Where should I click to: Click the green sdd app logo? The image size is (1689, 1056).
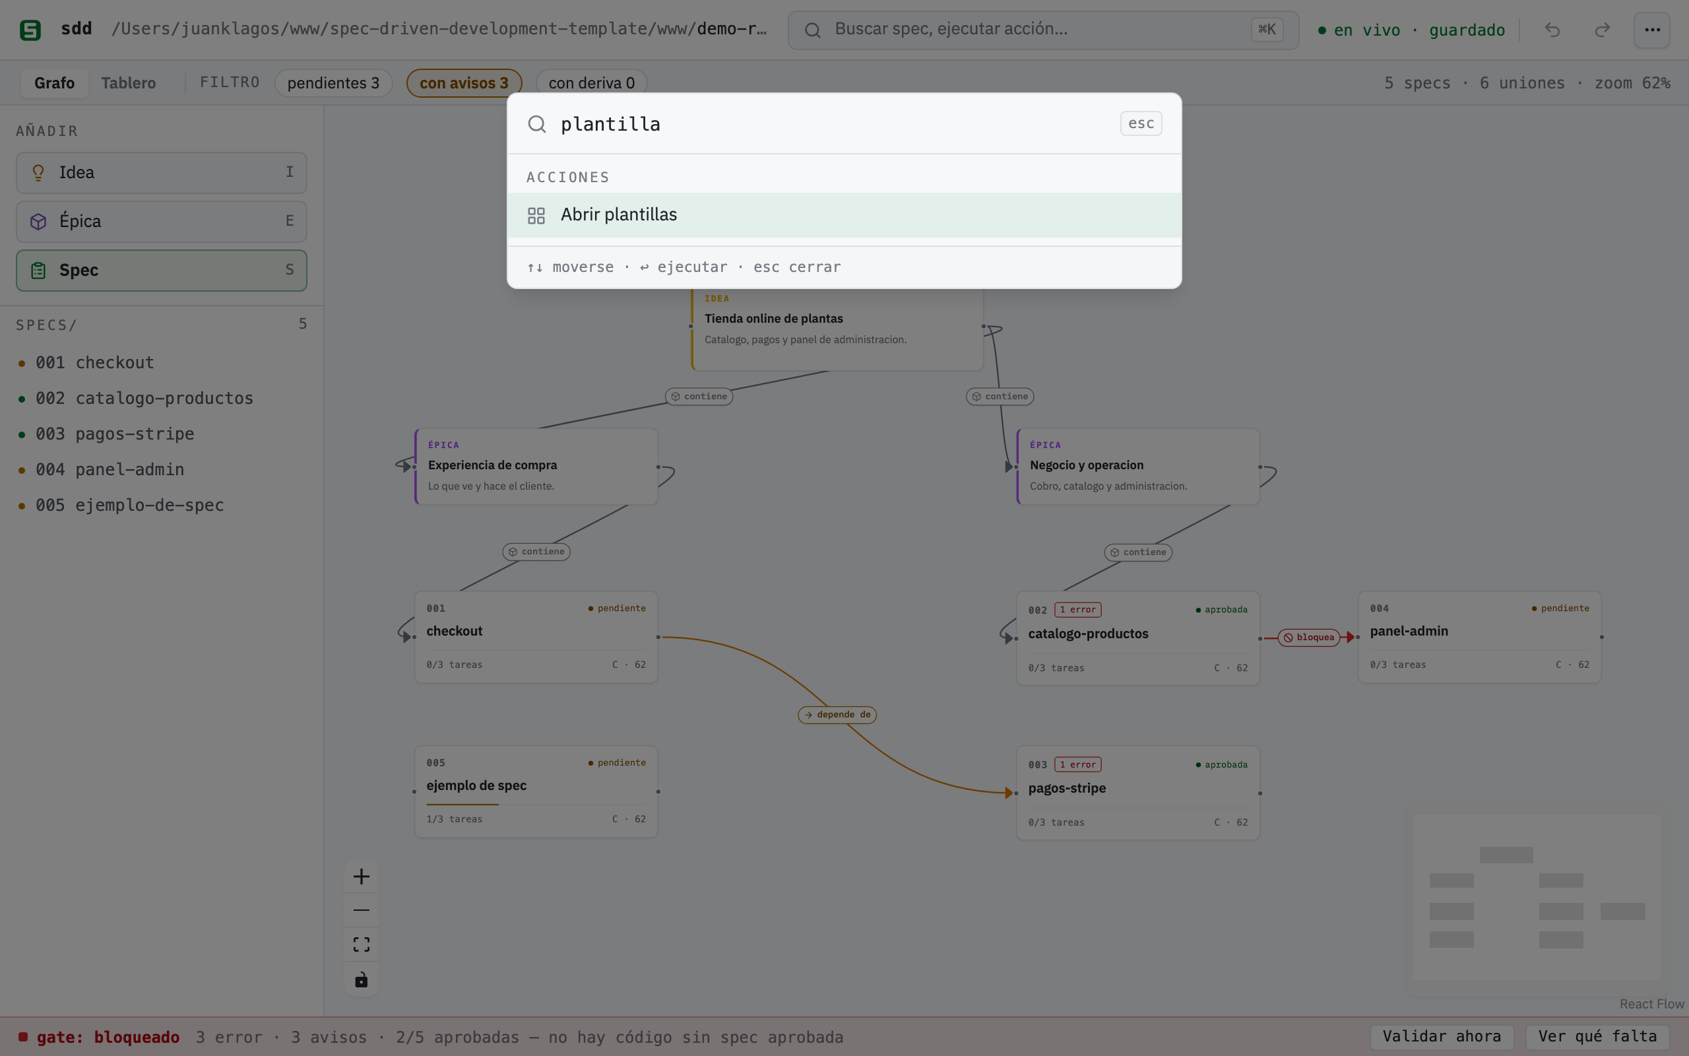click(x=30, y=29)
